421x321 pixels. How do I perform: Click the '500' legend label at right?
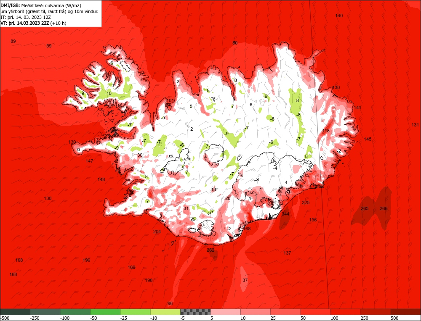(x=394, y=318)
